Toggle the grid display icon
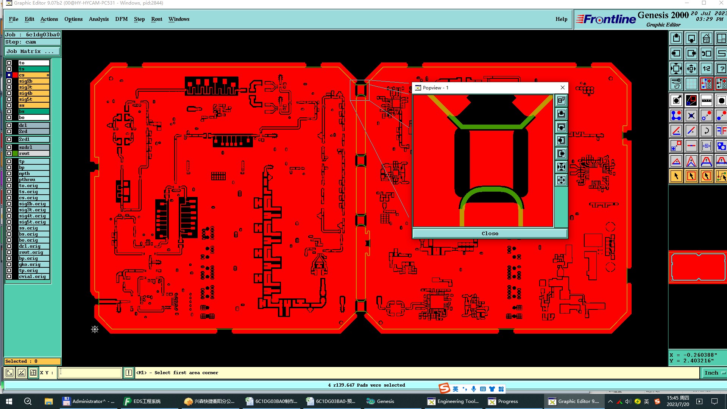The height and width of the screenshot is (409, 727). coord(691,84)
